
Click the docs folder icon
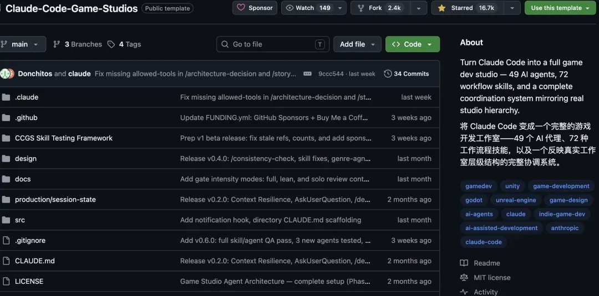click(6, 179)
